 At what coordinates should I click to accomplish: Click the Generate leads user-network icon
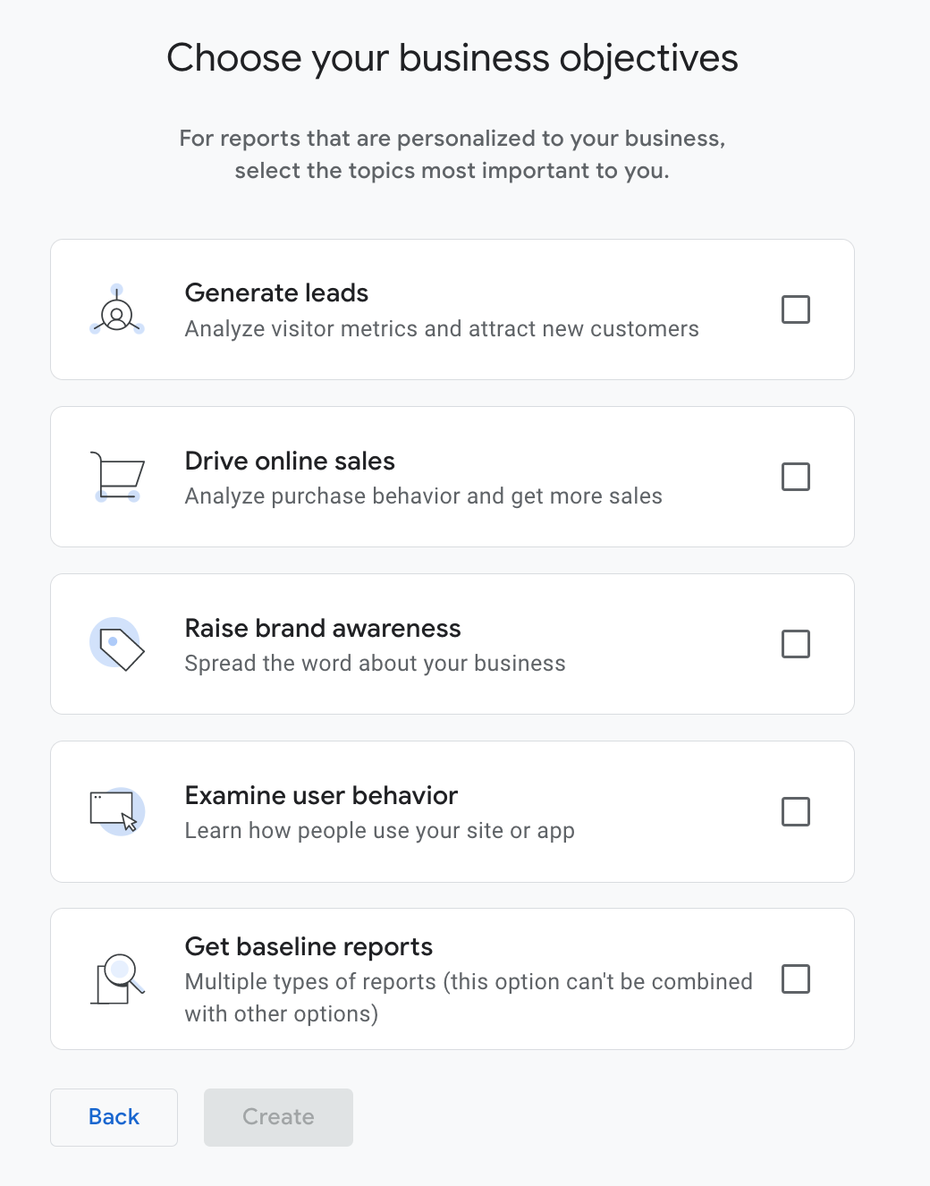click(x=117, y=310)
